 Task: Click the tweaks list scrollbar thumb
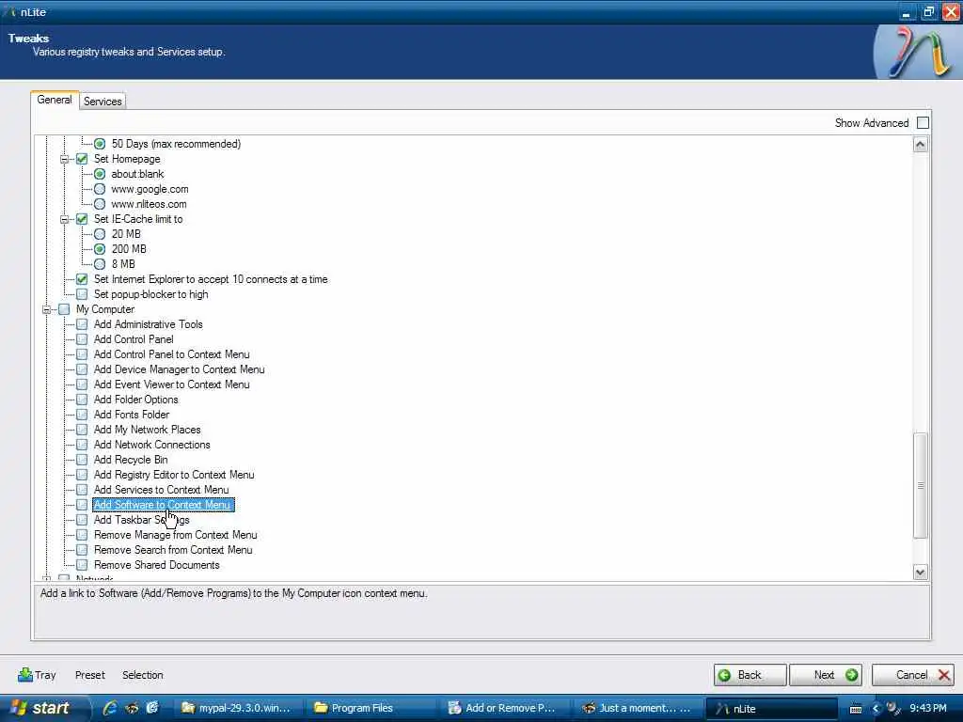pyautogui.click(x=920, y=485)
